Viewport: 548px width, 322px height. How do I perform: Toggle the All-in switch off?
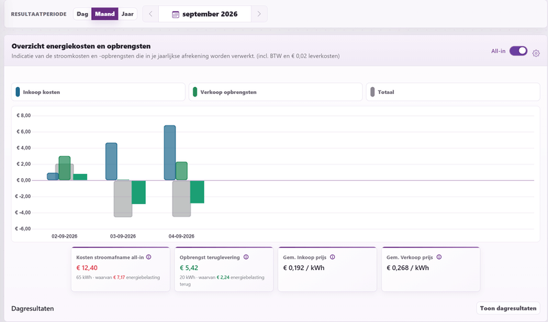pyautogui.click(x=519, y=51)
